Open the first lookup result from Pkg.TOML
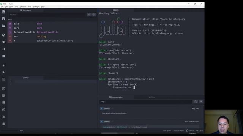The height and width of the screenshot is (136, 243). point(107,108)
